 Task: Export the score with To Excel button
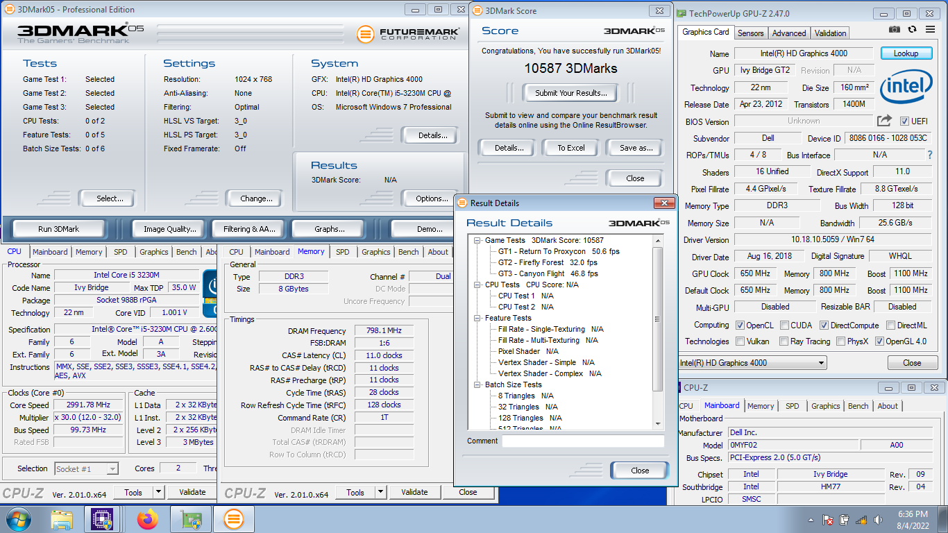click(571, 148)
